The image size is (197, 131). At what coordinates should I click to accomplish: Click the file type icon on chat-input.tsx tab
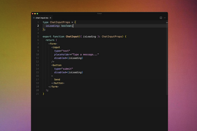34,18
